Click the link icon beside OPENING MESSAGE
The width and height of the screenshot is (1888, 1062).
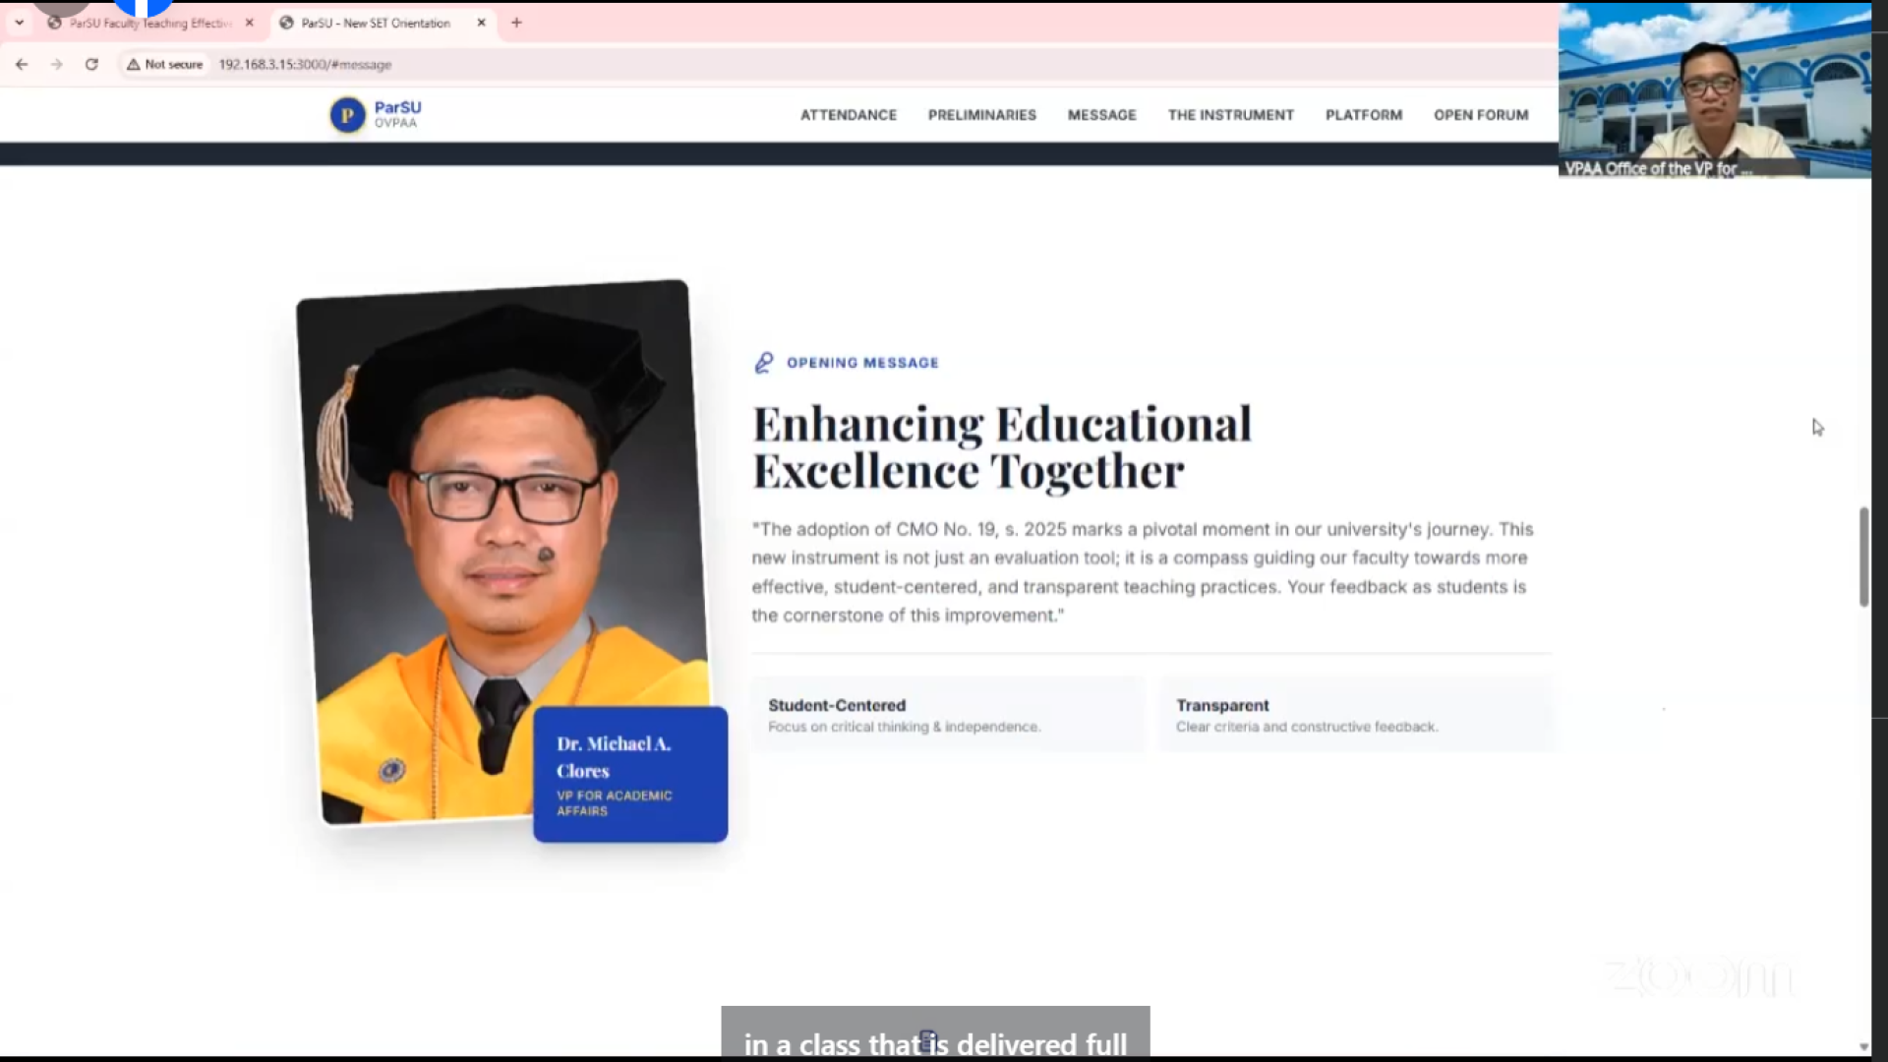point(762,362)
